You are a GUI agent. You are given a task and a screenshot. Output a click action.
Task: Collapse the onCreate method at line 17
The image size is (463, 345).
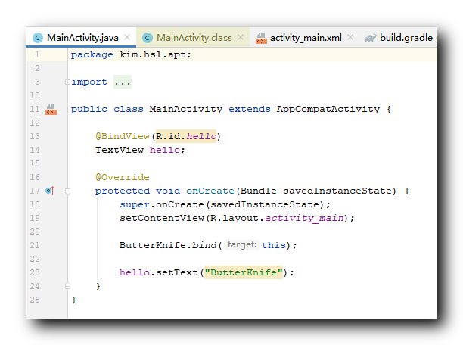67,191
